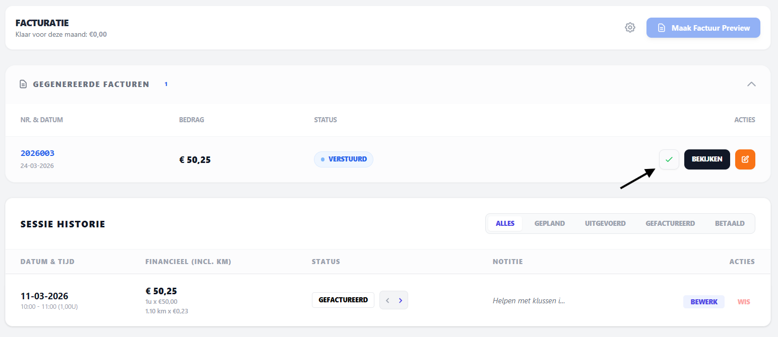Open invoice number 2026003 link
This screenshot has width=778, height=337.
(x=37, y=153)
